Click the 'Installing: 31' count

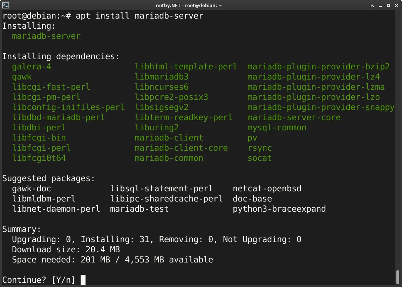(115, 239)
